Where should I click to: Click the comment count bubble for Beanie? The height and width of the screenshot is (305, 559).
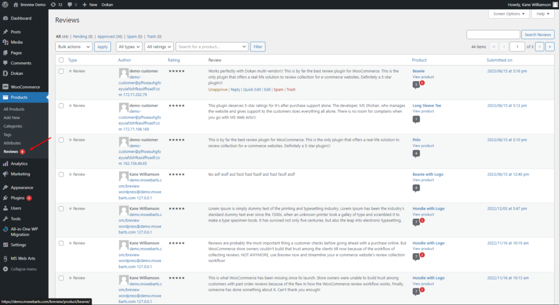416,85
